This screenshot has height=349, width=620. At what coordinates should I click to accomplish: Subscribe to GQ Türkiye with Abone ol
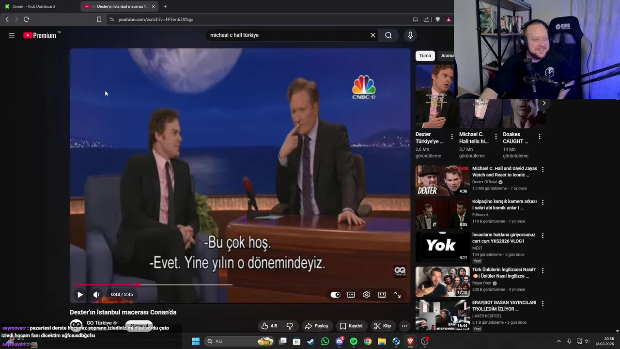point(139,326)
